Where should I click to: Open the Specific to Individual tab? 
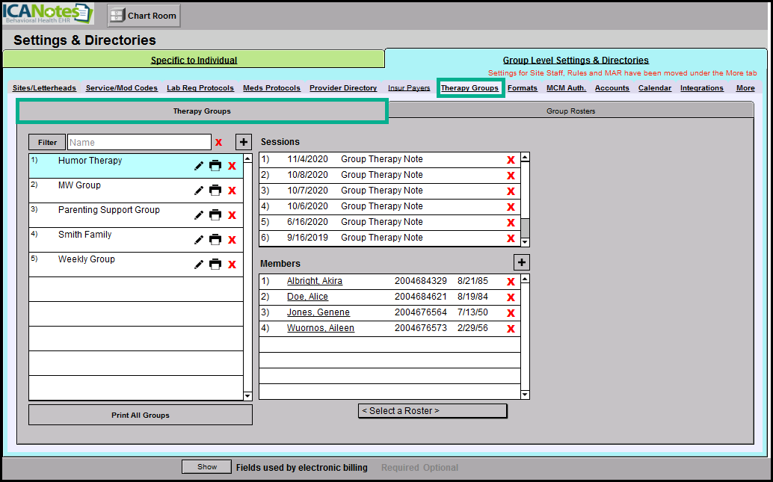(x=194, y=61)
